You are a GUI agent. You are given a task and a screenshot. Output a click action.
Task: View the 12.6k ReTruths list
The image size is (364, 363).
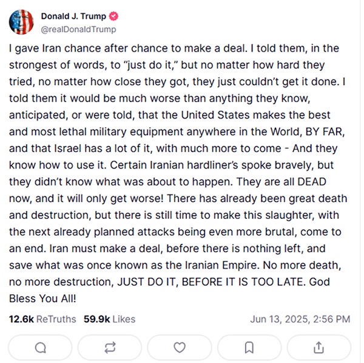(42, 319)
